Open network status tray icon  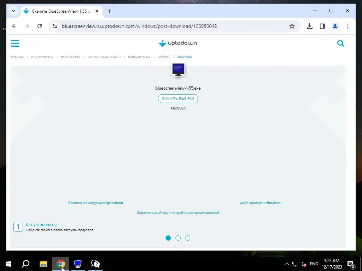(x=295, y=264)
